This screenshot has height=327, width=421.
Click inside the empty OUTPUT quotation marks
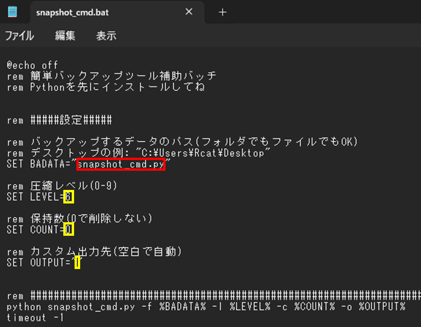(77, 263)
